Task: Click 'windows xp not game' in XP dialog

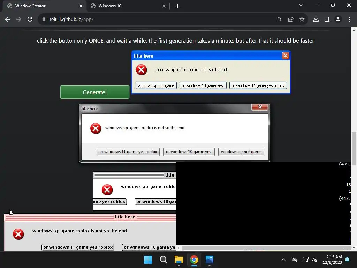Action: (156, 85)
